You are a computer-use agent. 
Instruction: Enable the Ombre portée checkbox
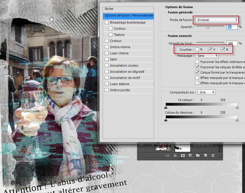pos(107,90)
